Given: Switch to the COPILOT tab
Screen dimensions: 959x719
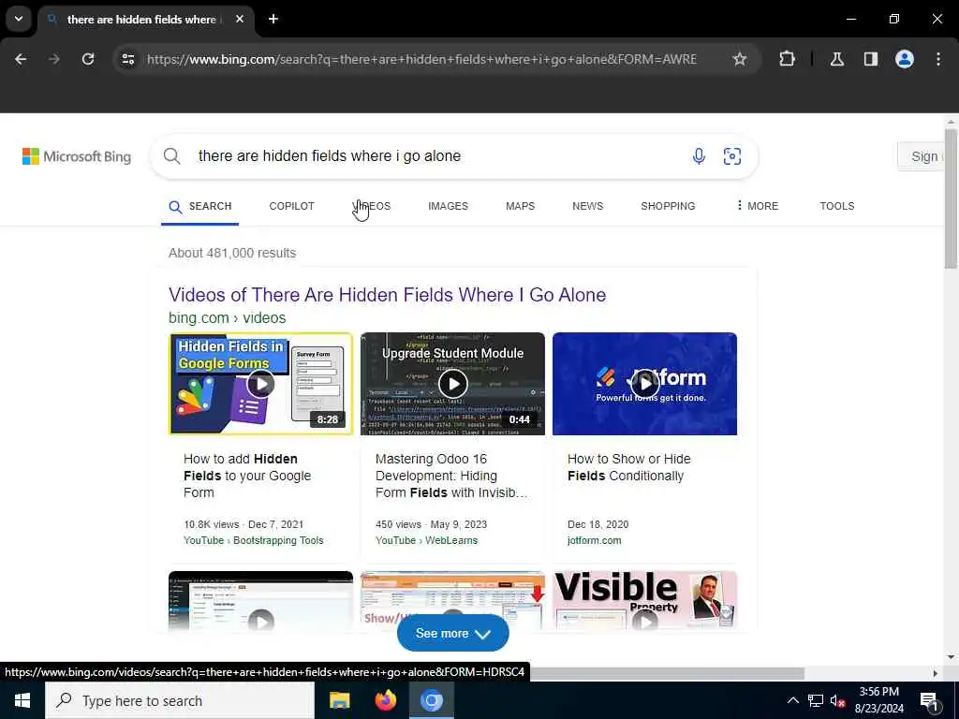Looking at the screenshot, I should point(292,206).
